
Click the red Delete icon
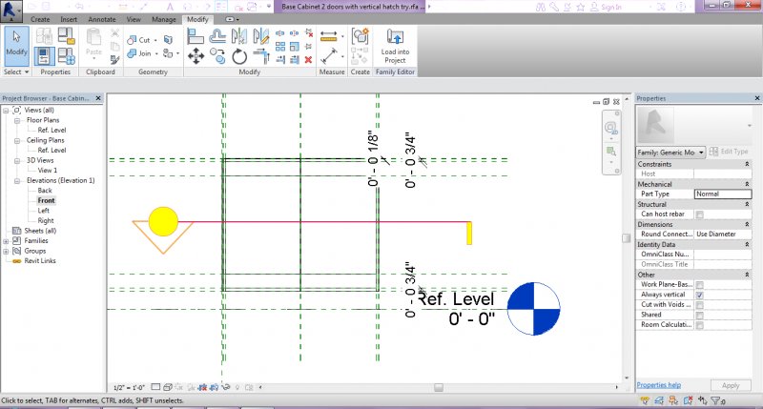pos(308,59)
